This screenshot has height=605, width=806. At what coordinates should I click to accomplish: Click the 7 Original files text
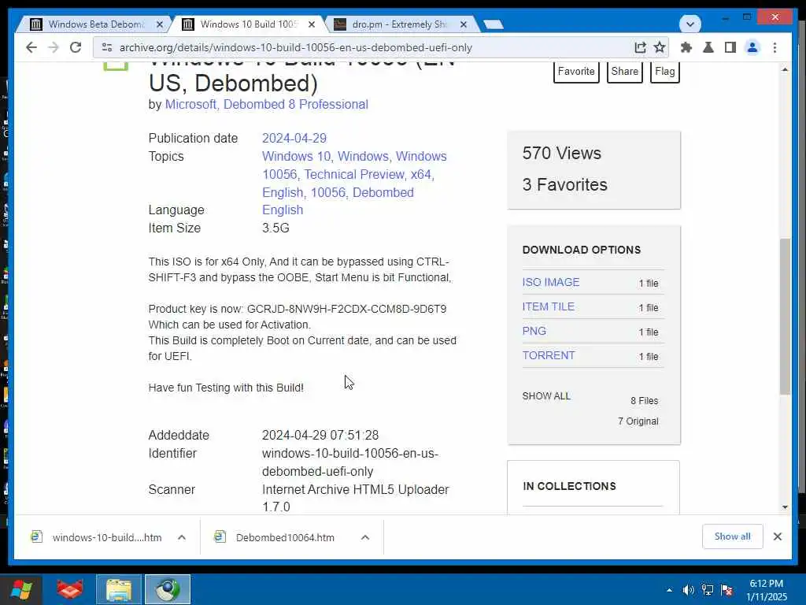tap(638, 421)
